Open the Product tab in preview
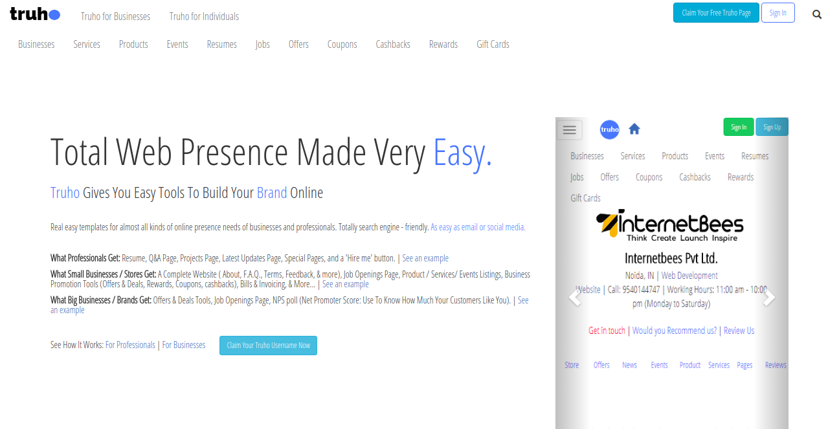839x429 pixels. (x=690, y=365)
